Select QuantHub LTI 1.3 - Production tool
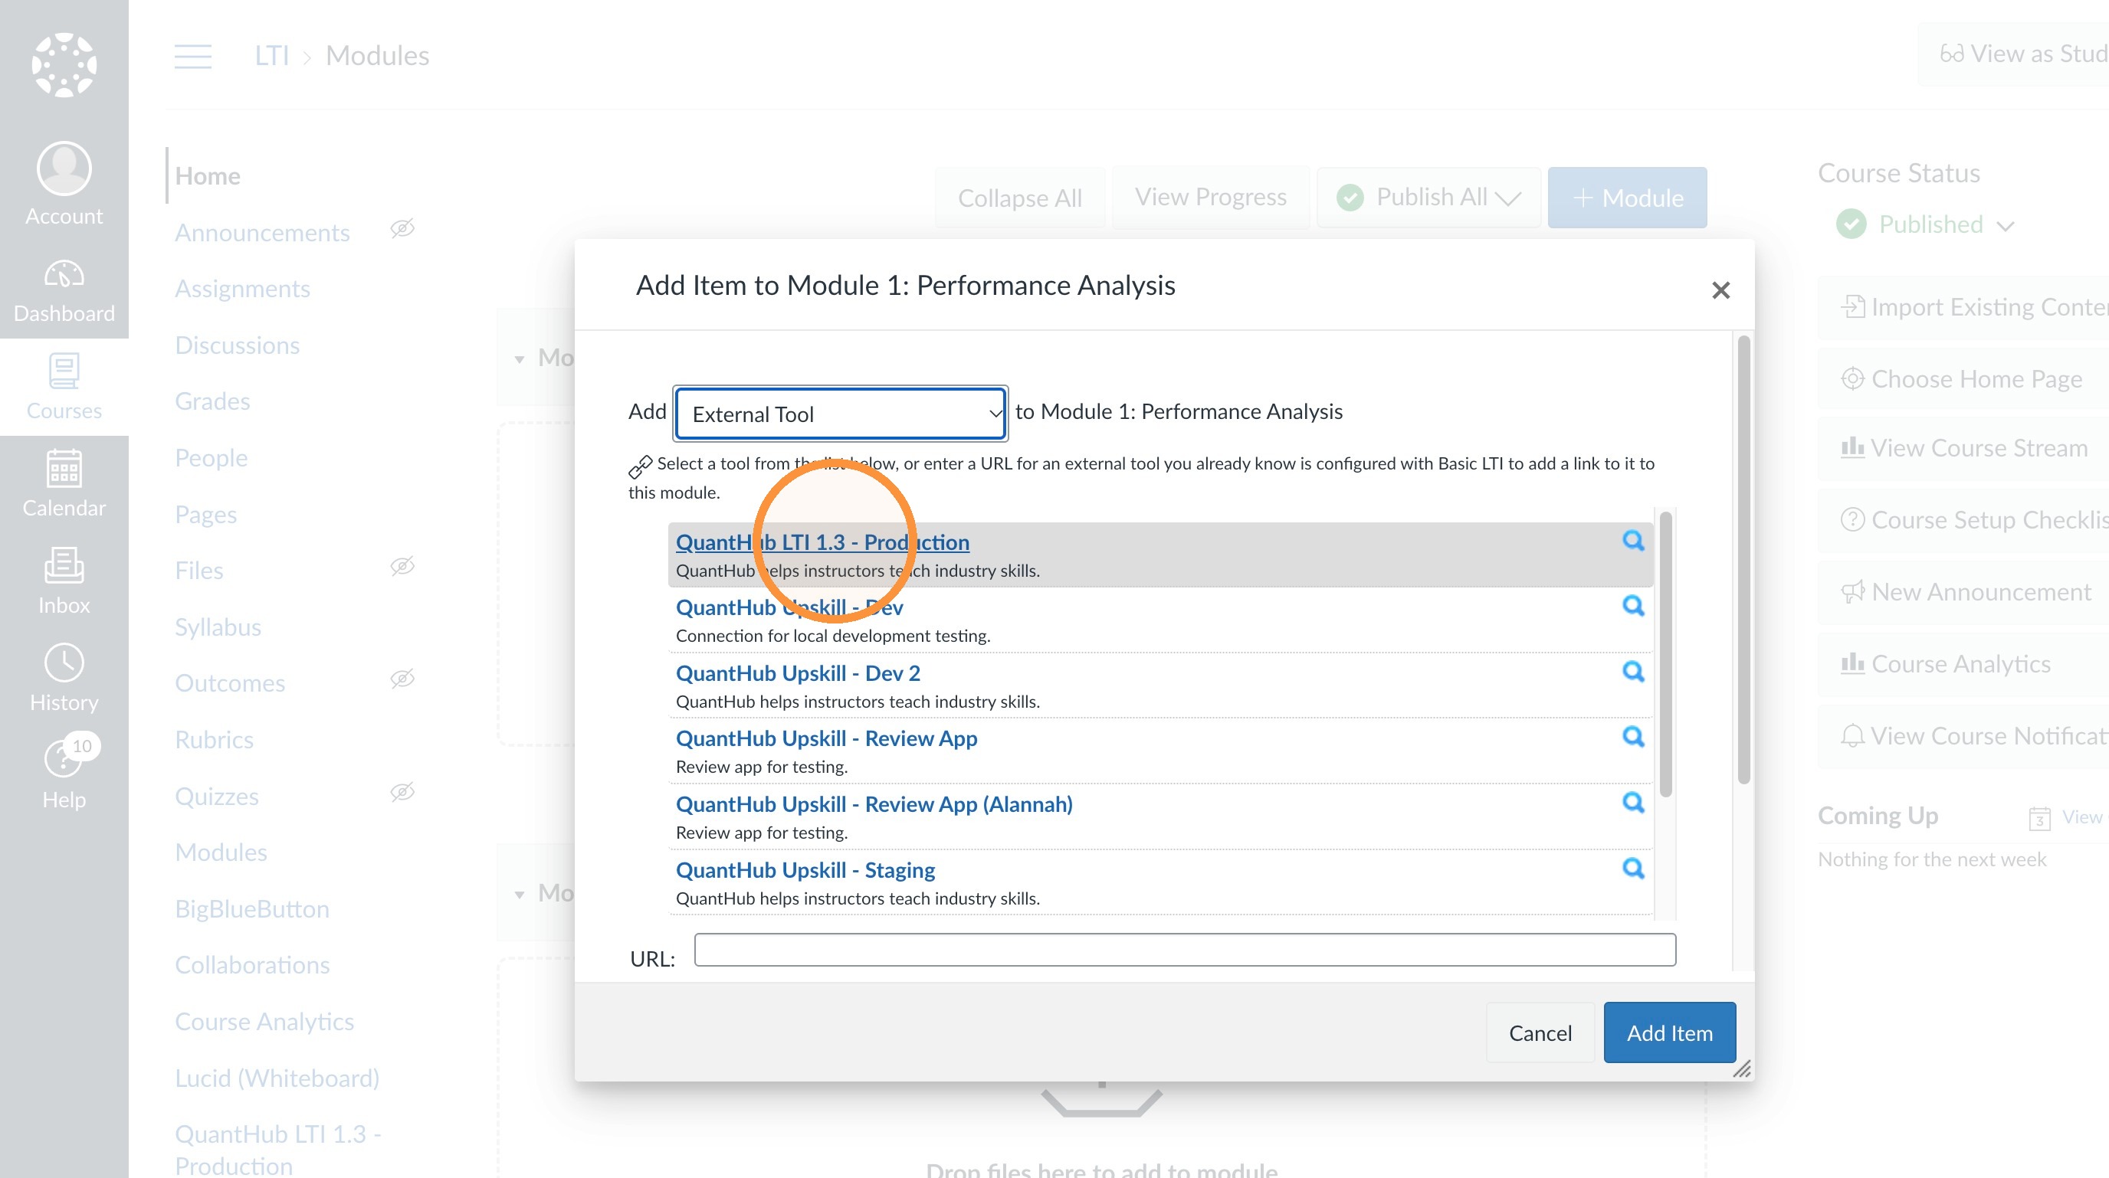Screen dimensions: 2109x1178 point(822,542)
